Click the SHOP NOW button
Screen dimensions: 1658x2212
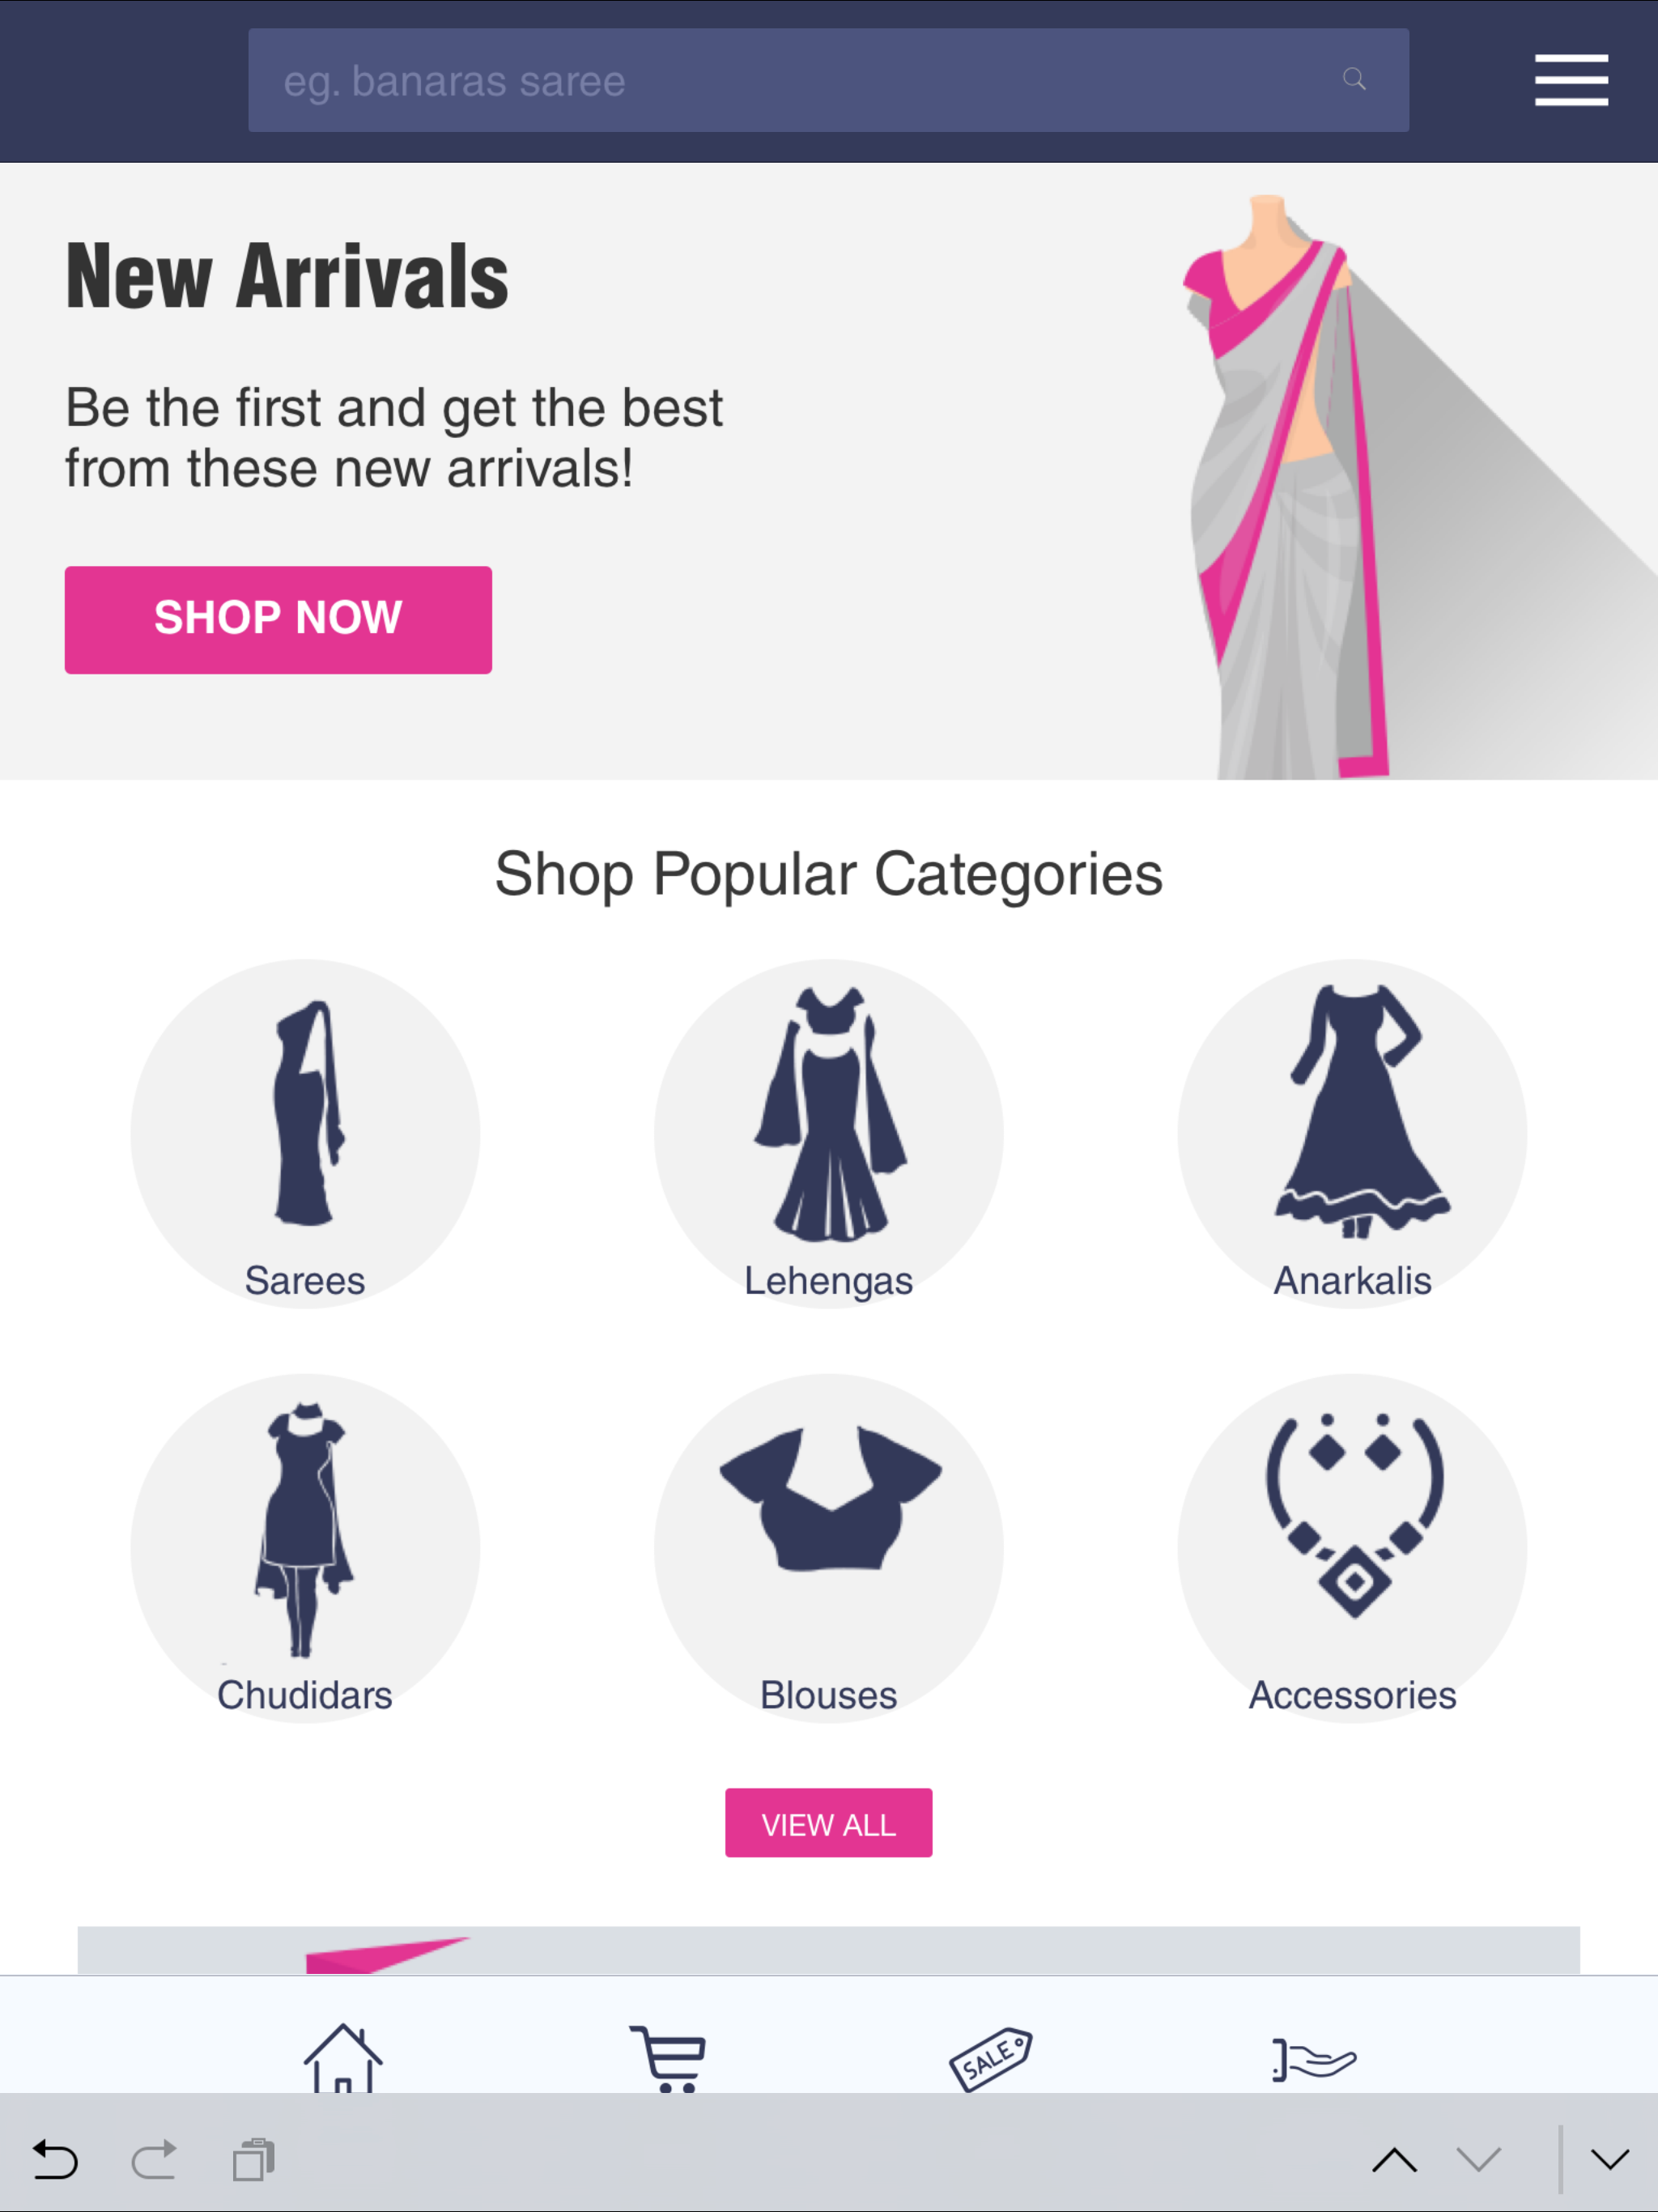pyautogui.click(x=278, y=620)
